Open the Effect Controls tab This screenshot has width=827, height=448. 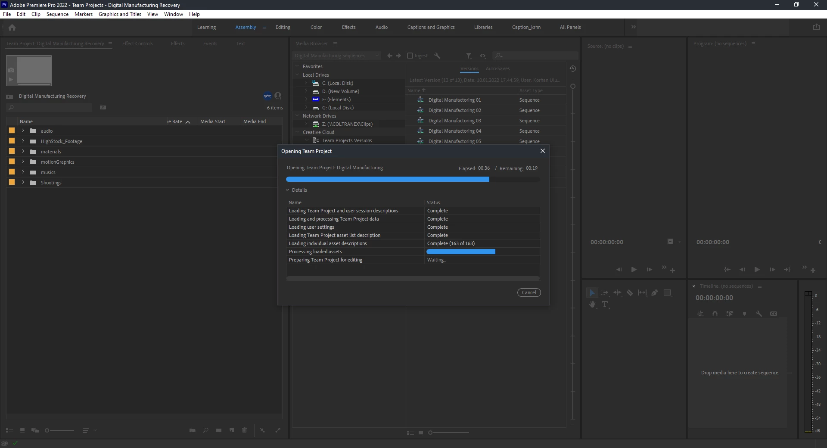[137, 44]
